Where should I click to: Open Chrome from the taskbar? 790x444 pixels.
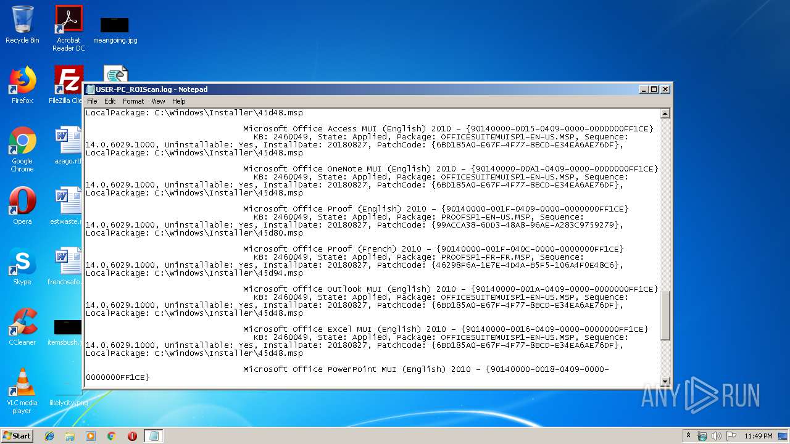coord(111,436)
